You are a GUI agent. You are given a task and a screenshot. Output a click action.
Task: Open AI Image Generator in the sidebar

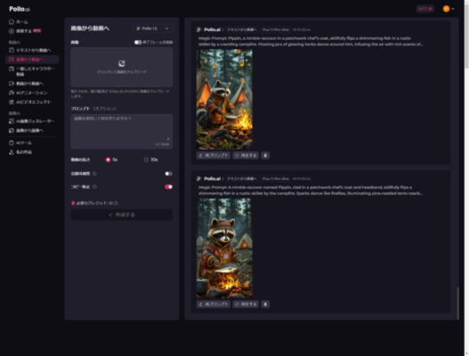(x=32, y=121)
